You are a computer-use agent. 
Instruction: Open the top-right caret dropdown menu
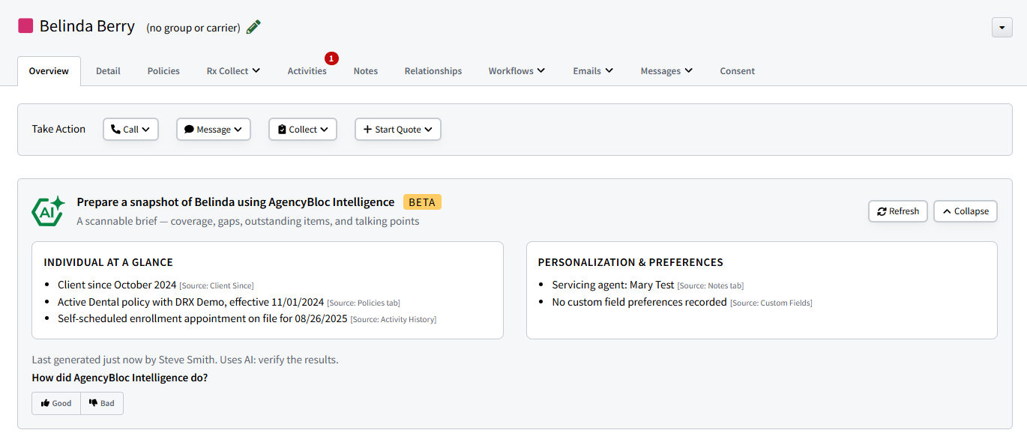pyautogui.click(x=1002, y=28)
